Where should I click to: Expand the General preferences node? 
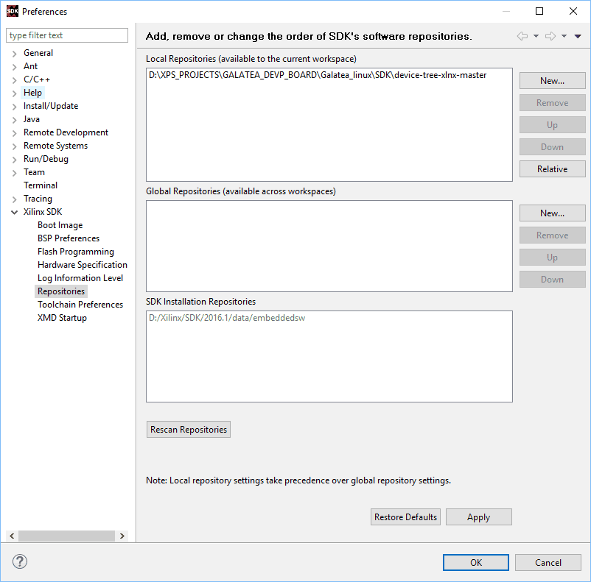[14, 53]
